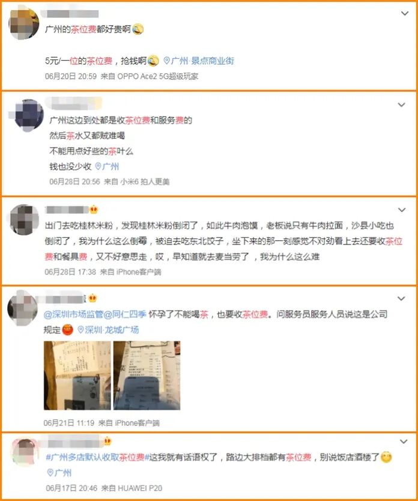Click the 广州 location in the last post
Viewport: 418px width, 501px height.
coord(59,473)
